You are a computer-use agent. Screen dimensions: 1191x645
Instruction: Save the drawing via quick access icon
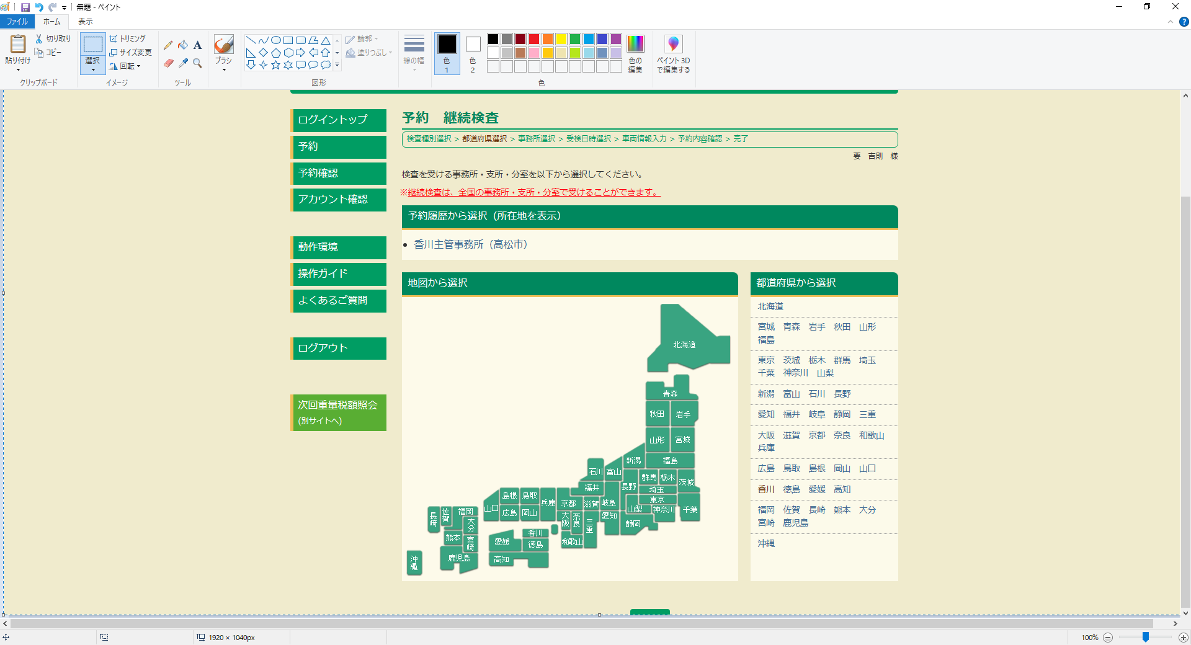pyautogui.click(x=25, y=7)
